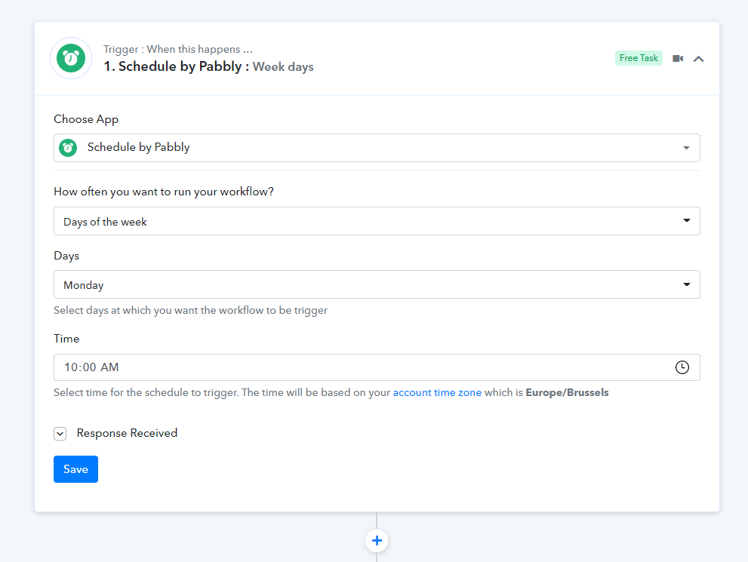Screen dimensions: 748x562
Task: Click the Choose App field label
Action: coord(86,119)
